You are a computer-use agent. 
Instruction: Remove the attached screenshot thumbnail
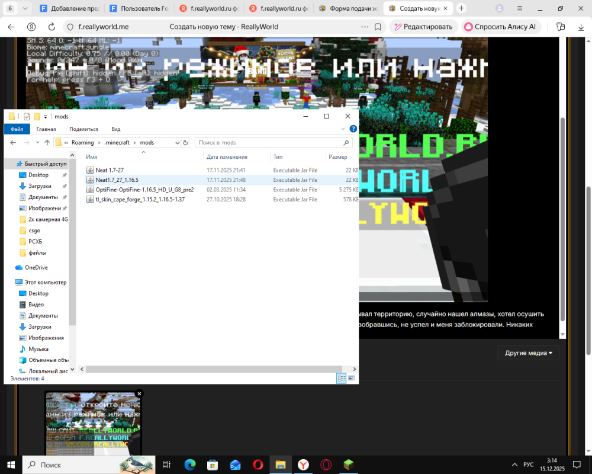click(139, 393)
